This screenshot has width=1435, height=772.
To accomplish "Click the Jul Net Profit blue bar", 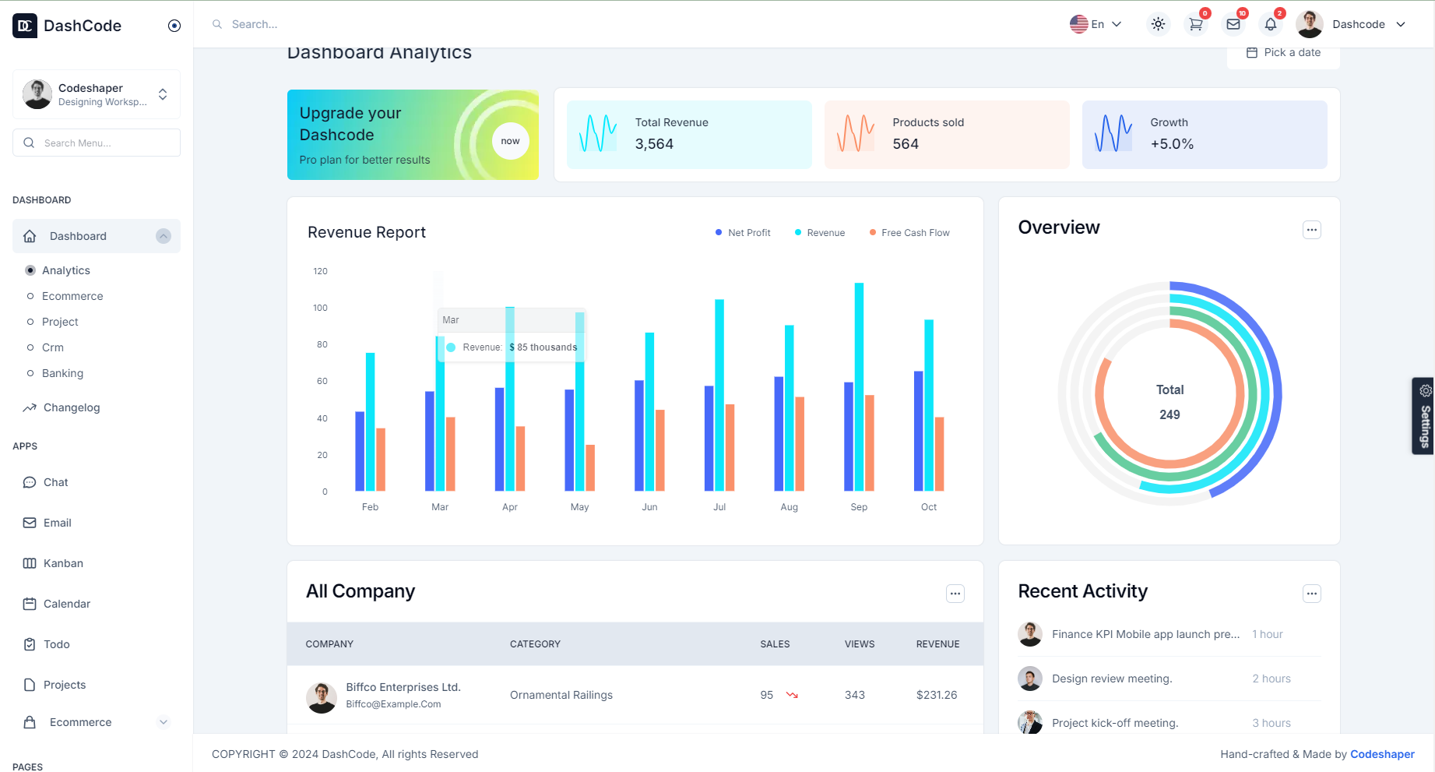I will 709,439.
